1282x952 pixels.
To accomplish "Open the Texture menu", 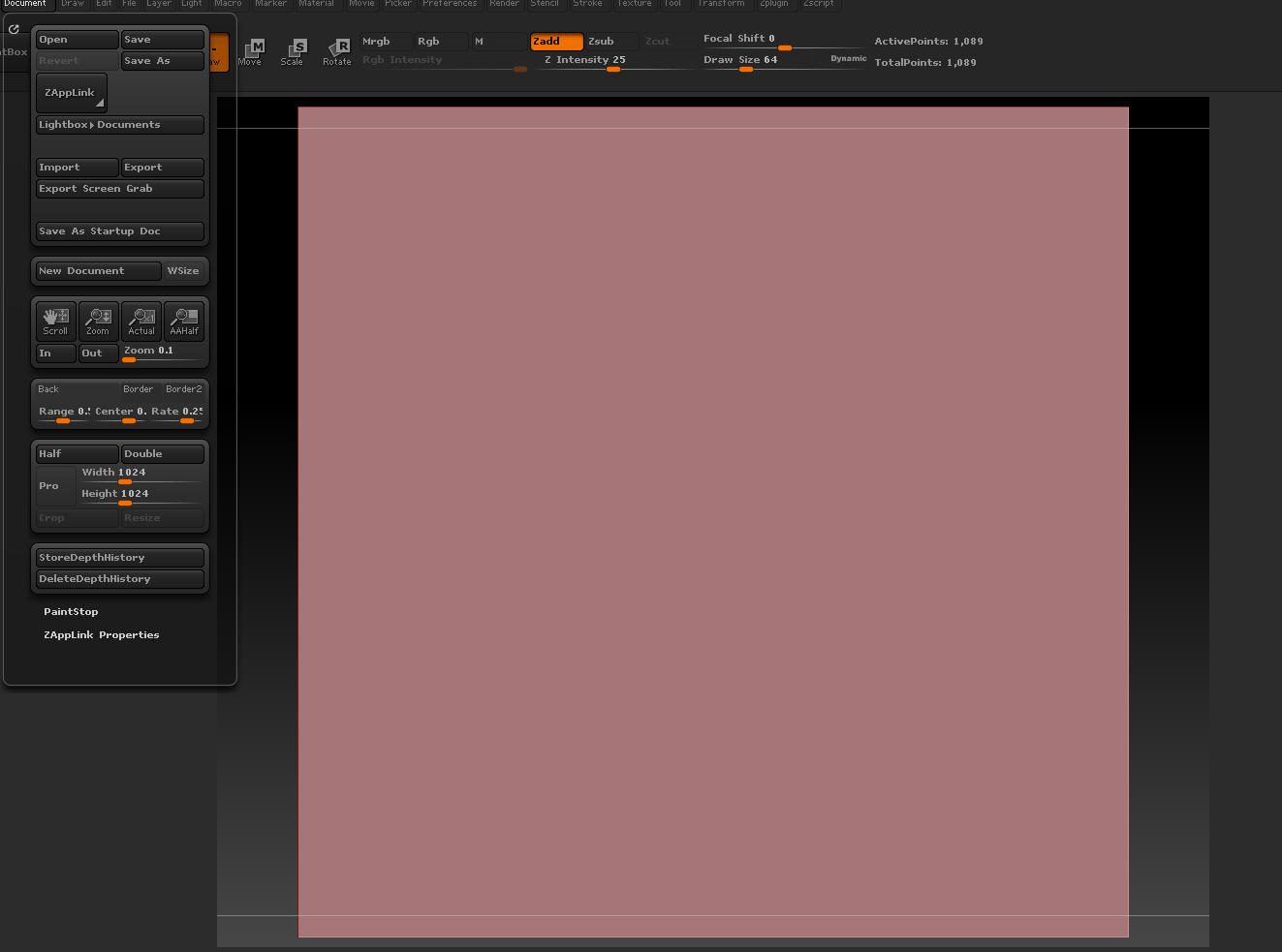I will (635, 4).
